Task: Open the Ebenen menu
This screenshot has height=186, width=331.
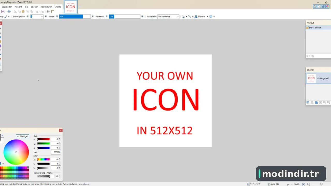Action: pos(34,7)
